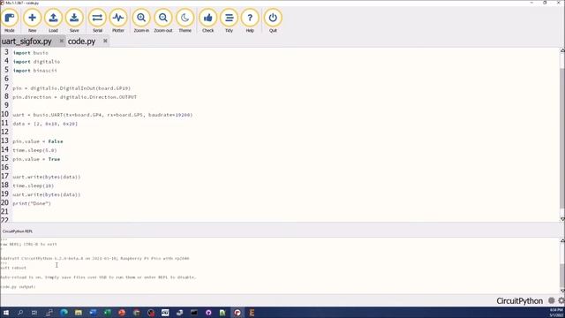The width and height of the screenshot is (565, 318).
Task: Open Task View on the taskbar
Action: 34,313
